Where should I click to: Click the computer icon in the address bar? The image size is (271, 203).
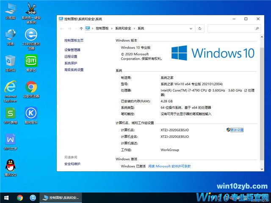pyautogui.click(x=88, y=28)
